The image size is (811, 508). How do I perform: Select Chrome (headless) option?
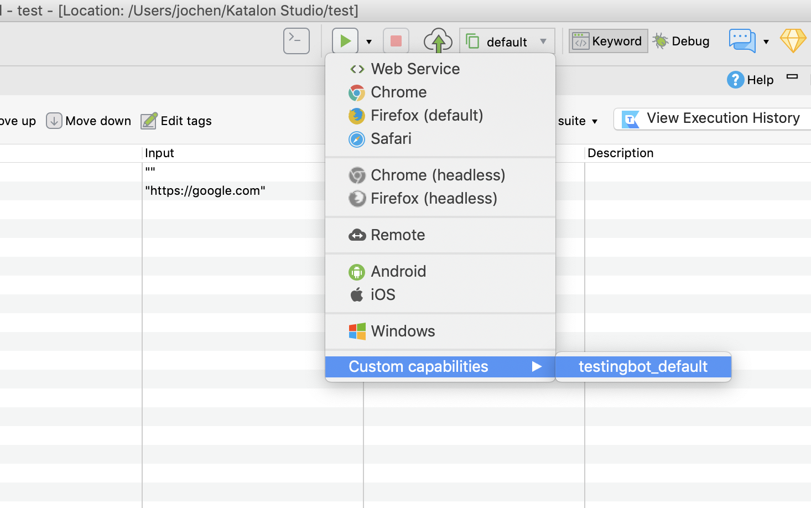click(440, 175)
